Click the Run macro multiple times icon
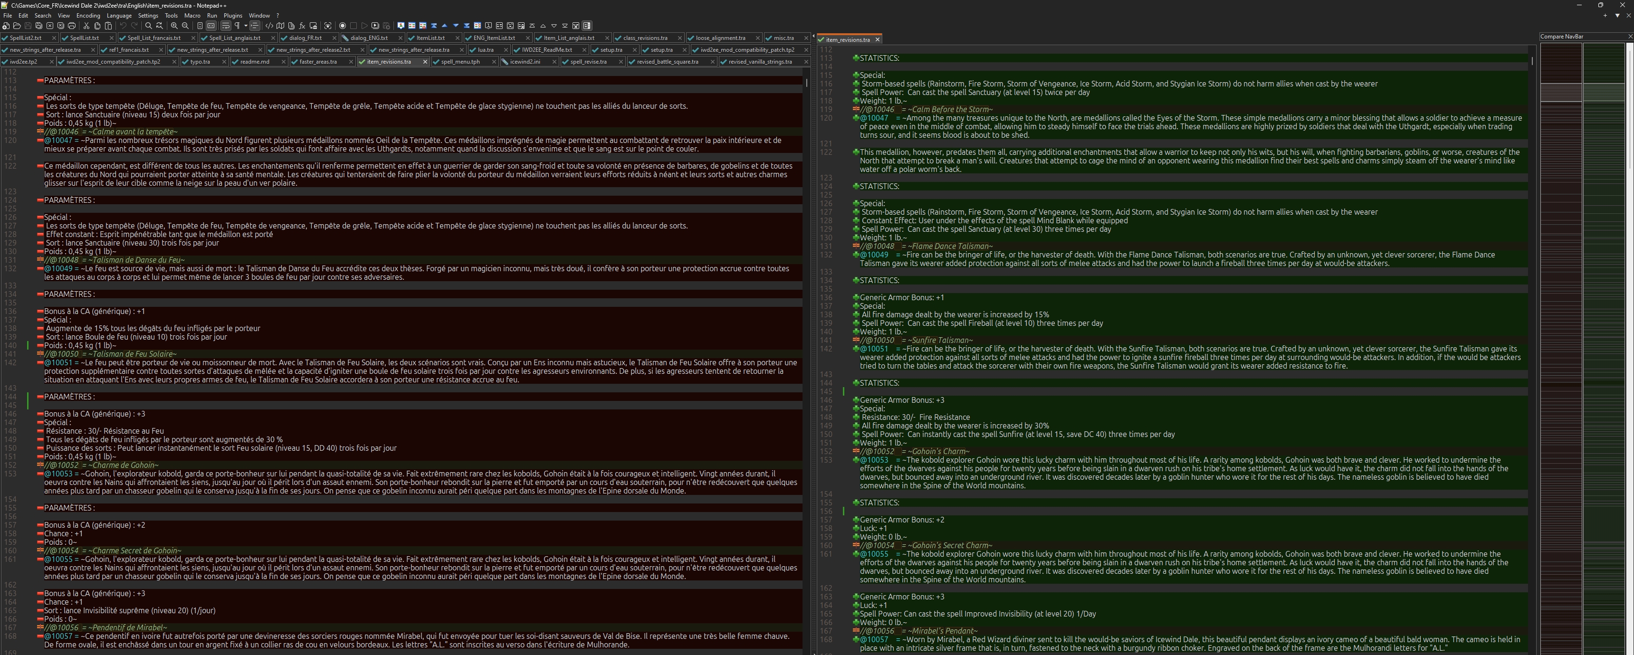 375,26
